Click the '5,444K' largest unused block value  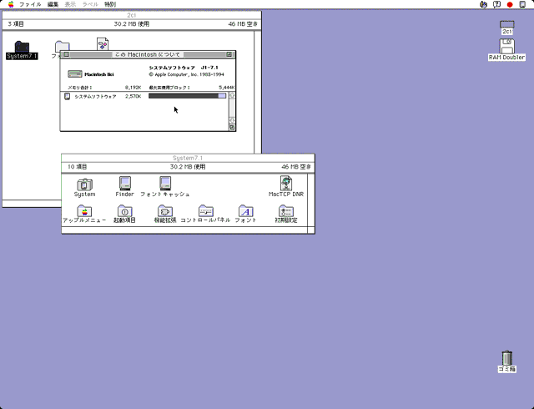(226, 88)
